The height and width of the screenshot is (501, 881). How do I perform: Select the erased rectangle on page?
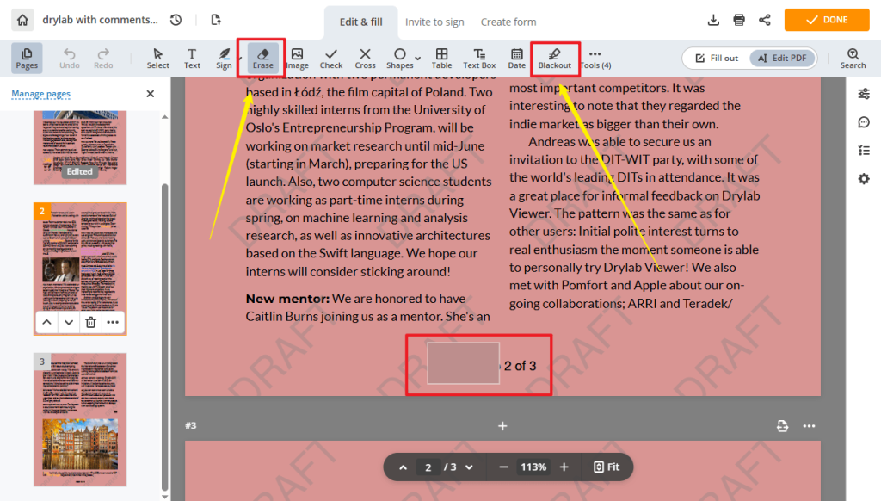pyautogui.click(x=463, y=363)
